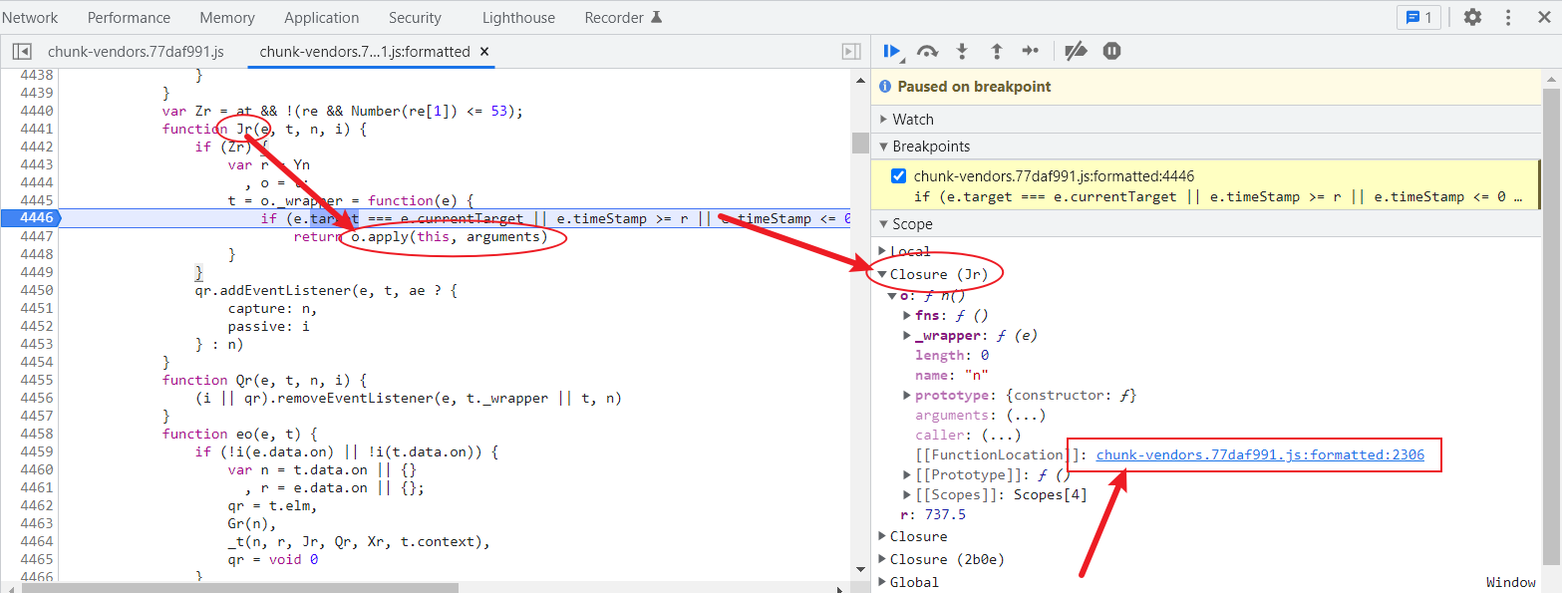Select the r: 737.5 scope value
This screenshot has width=1562, height=593.
[x=932, y=515]
